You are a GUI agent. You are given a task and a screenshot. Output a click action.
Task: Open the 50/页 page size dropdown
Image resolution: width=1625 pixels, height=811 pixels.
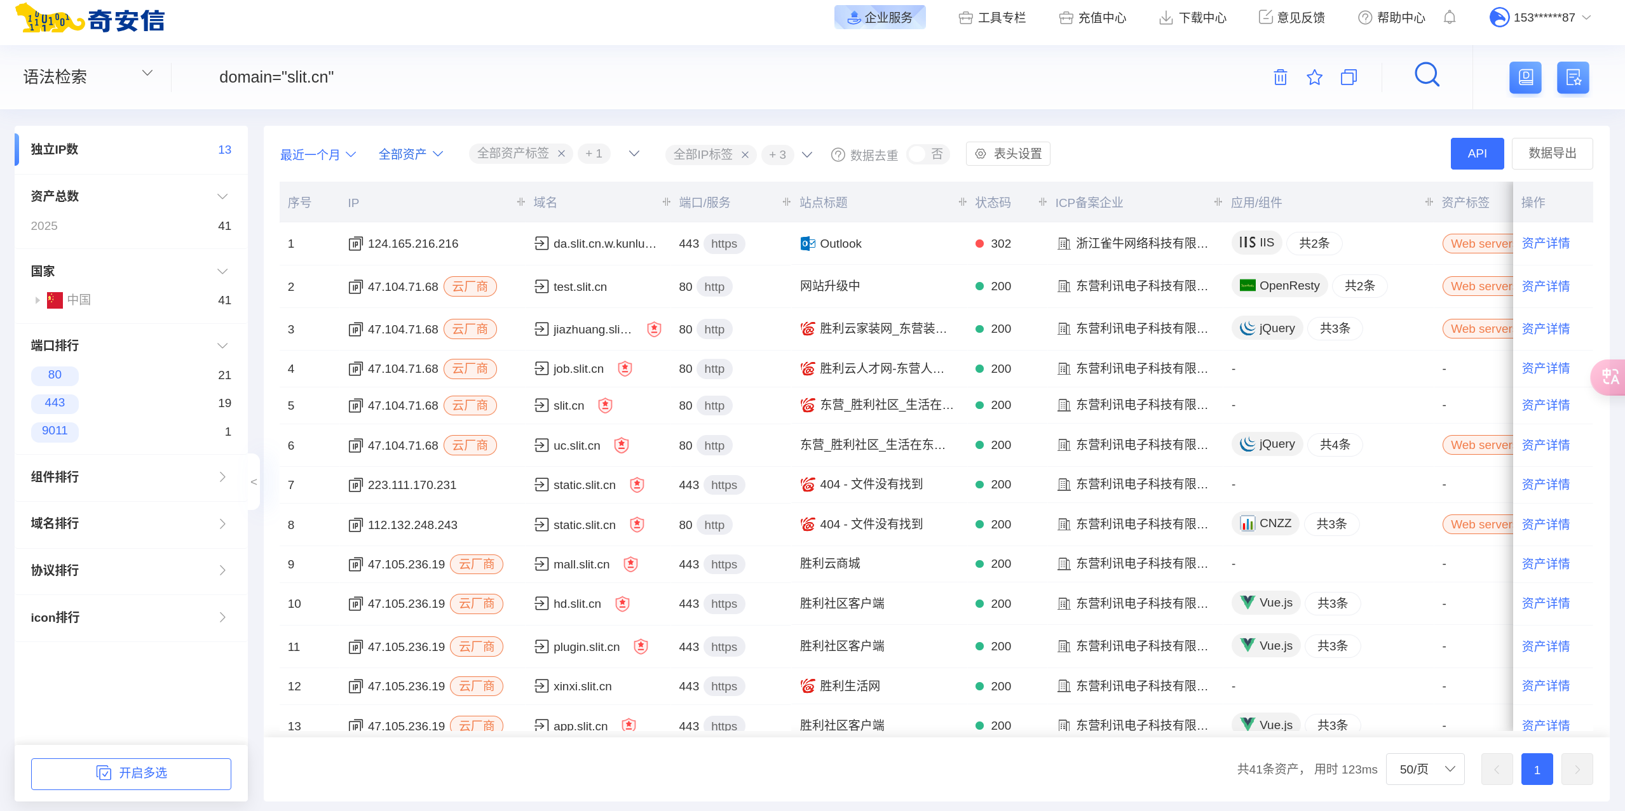click(1425, 769)
